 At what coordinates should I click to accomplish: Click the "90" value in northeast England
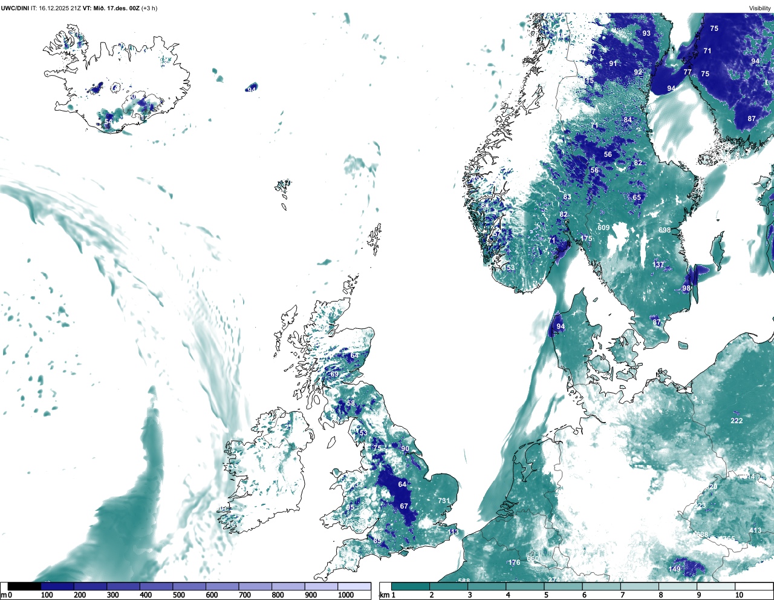tap(405, 449)
